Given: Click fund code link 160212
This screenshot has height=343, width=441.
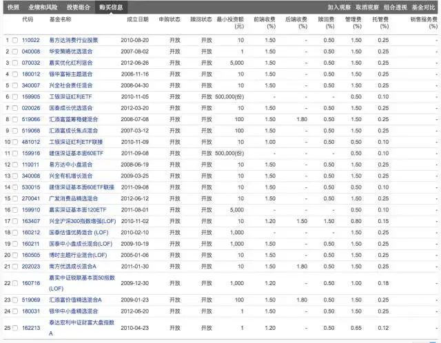Looking at the screenshot, I should point(31,233).
